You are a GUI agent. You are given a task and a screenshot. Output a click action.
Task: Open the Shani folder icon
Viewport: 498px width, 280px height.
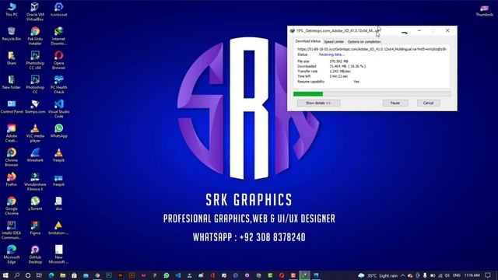(x=12, y=58)
